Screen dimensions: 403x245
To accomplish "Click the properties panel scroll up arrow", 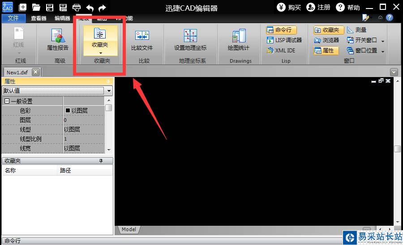I will (x=109, y=100).
